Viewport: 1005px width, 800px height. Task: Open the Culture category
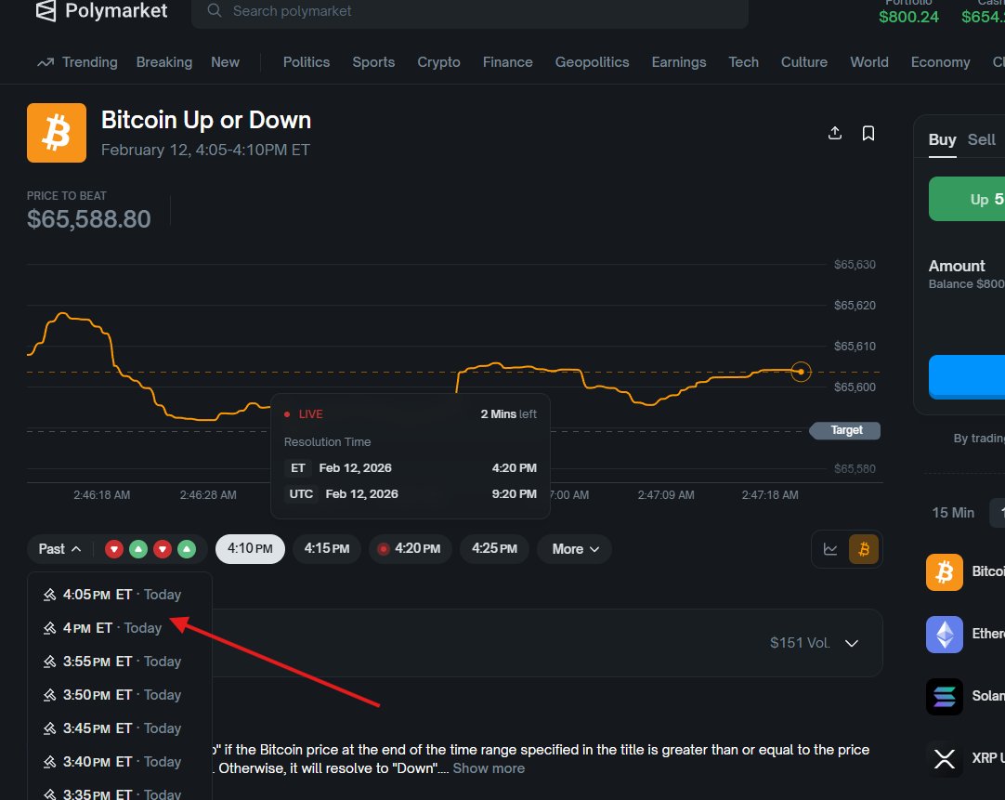804,62
